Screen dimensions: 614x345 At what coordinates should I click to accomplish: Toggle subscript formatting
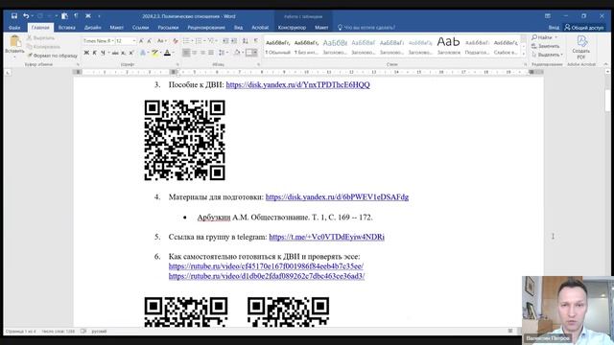(124, 53)
